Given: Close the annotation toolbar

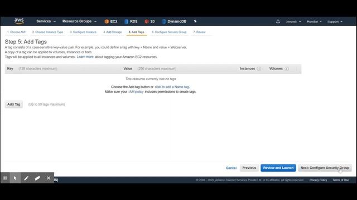Looking at the screenshot, I should 49,178.
